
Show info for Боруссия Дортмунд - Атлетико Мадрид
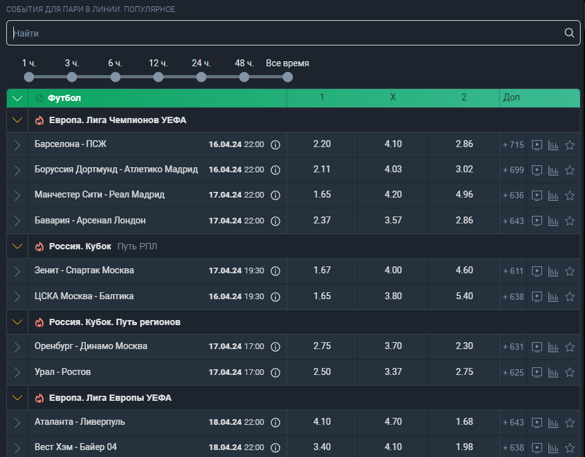(x=275, y=170)
